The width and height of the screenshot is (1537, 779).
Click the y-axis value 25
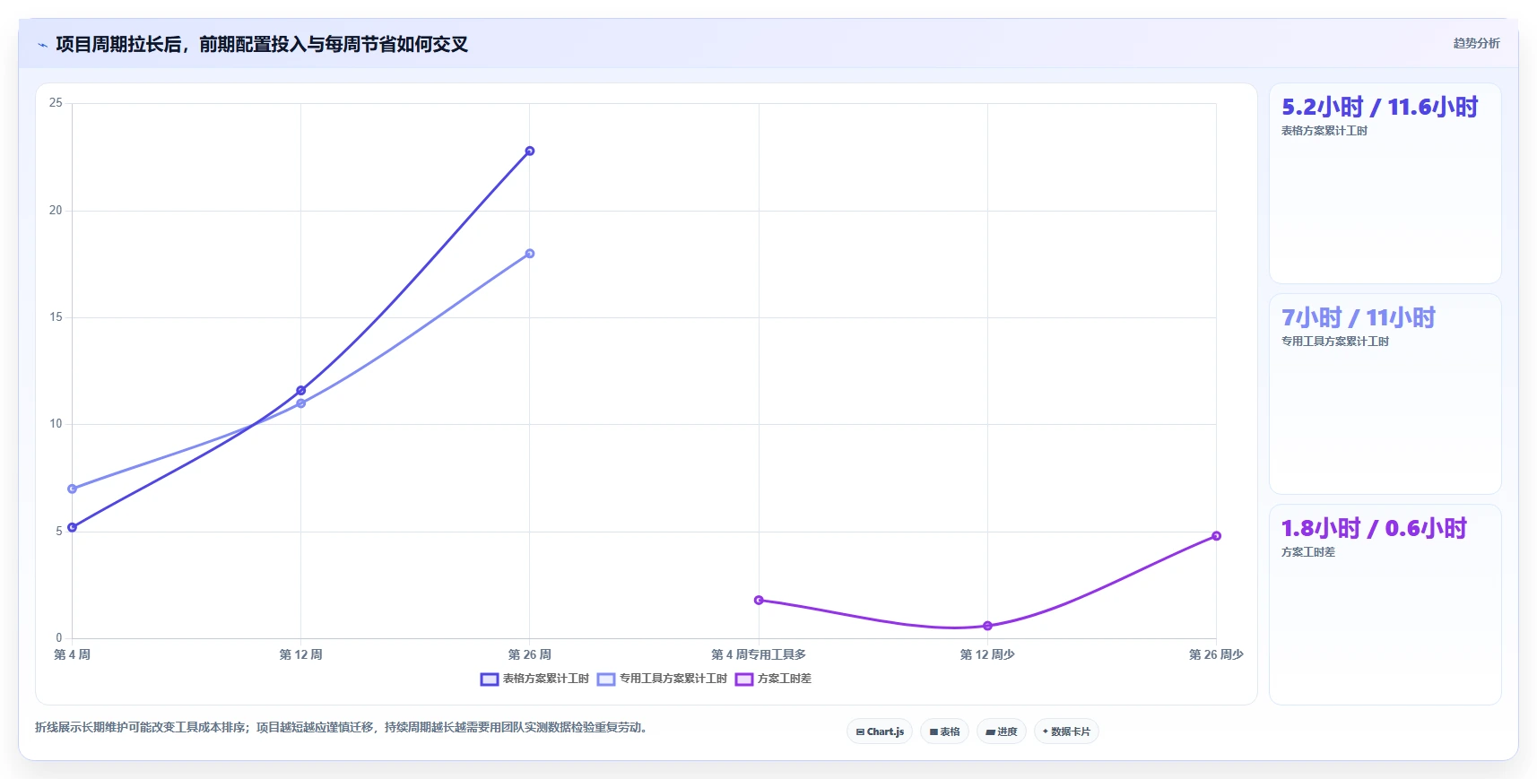pyautogui.click(x=56, y=103)
